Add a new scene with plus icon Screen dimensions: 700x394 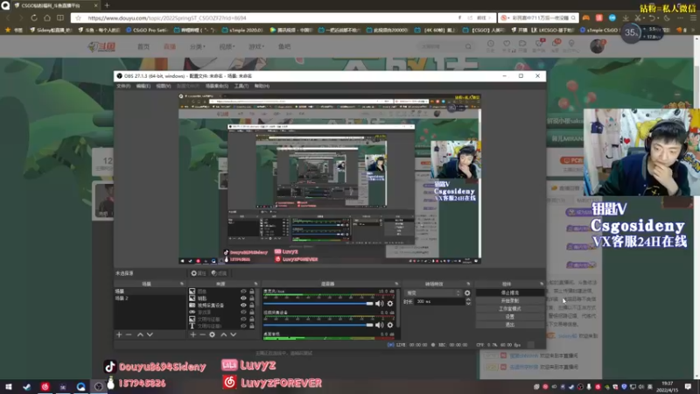(119, 334)
